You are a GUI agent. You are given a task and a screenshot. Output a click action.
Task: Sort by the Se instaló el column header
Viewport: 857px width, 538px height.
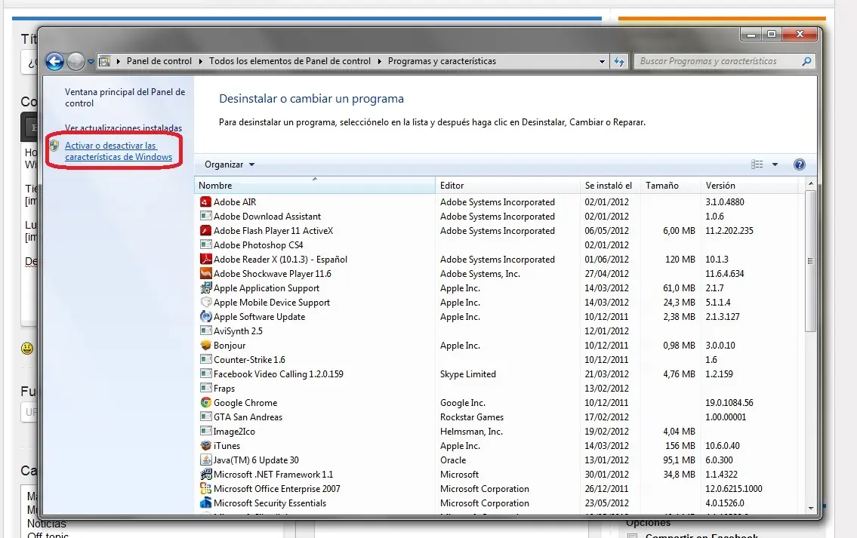(610, 186)
